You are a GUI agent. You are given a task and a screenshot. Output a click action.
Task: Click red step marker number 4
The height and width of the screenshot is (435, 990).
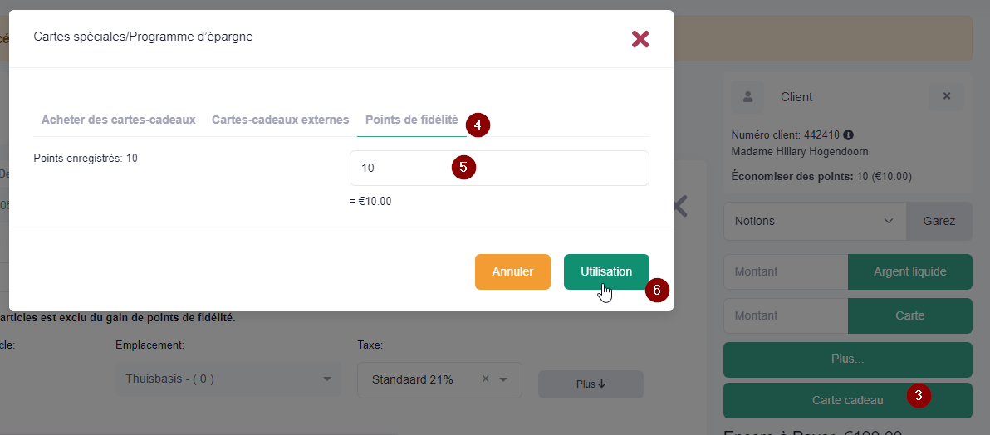(478, 125)
